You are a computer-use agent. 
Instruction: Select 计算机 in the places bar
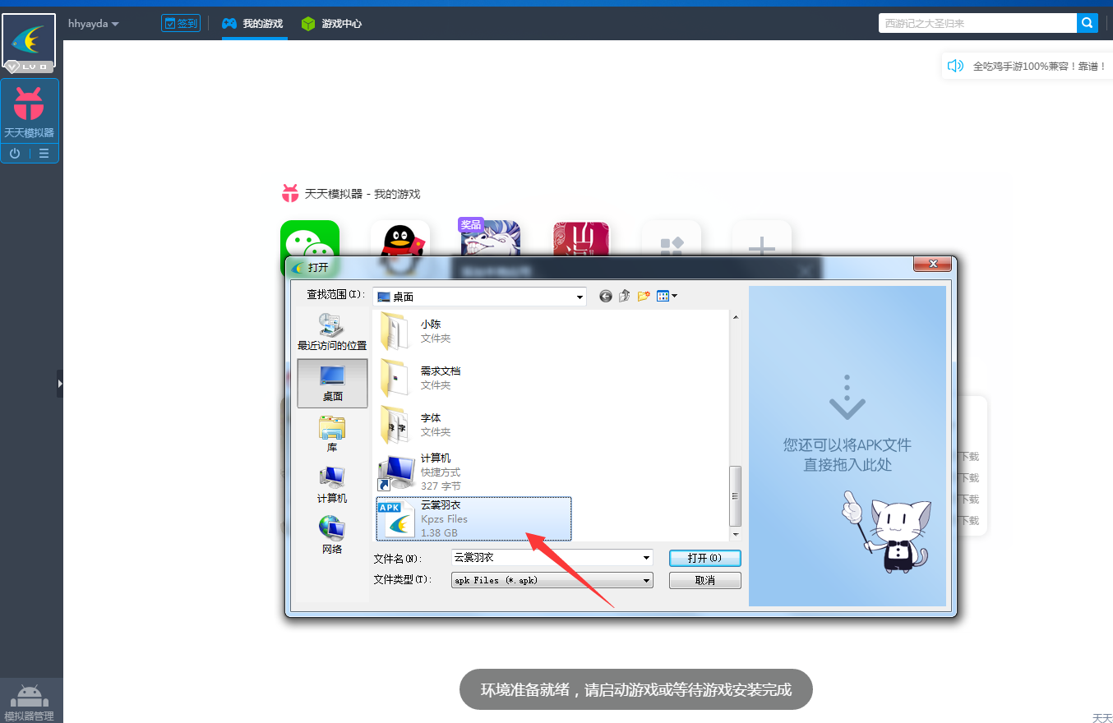[332, 485]
